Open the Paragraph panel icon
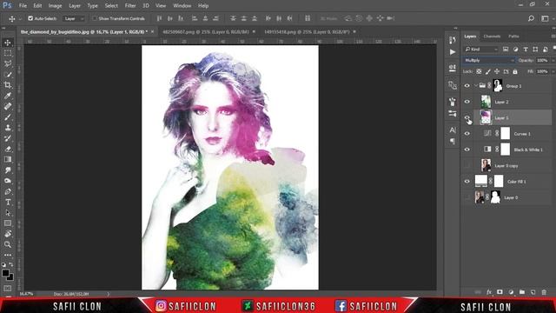This screenshot has width=556, height=313. 453,141
